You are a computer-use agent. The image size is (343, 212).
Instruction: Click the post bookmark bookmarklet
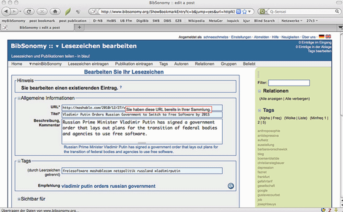[x=42, y=21]
